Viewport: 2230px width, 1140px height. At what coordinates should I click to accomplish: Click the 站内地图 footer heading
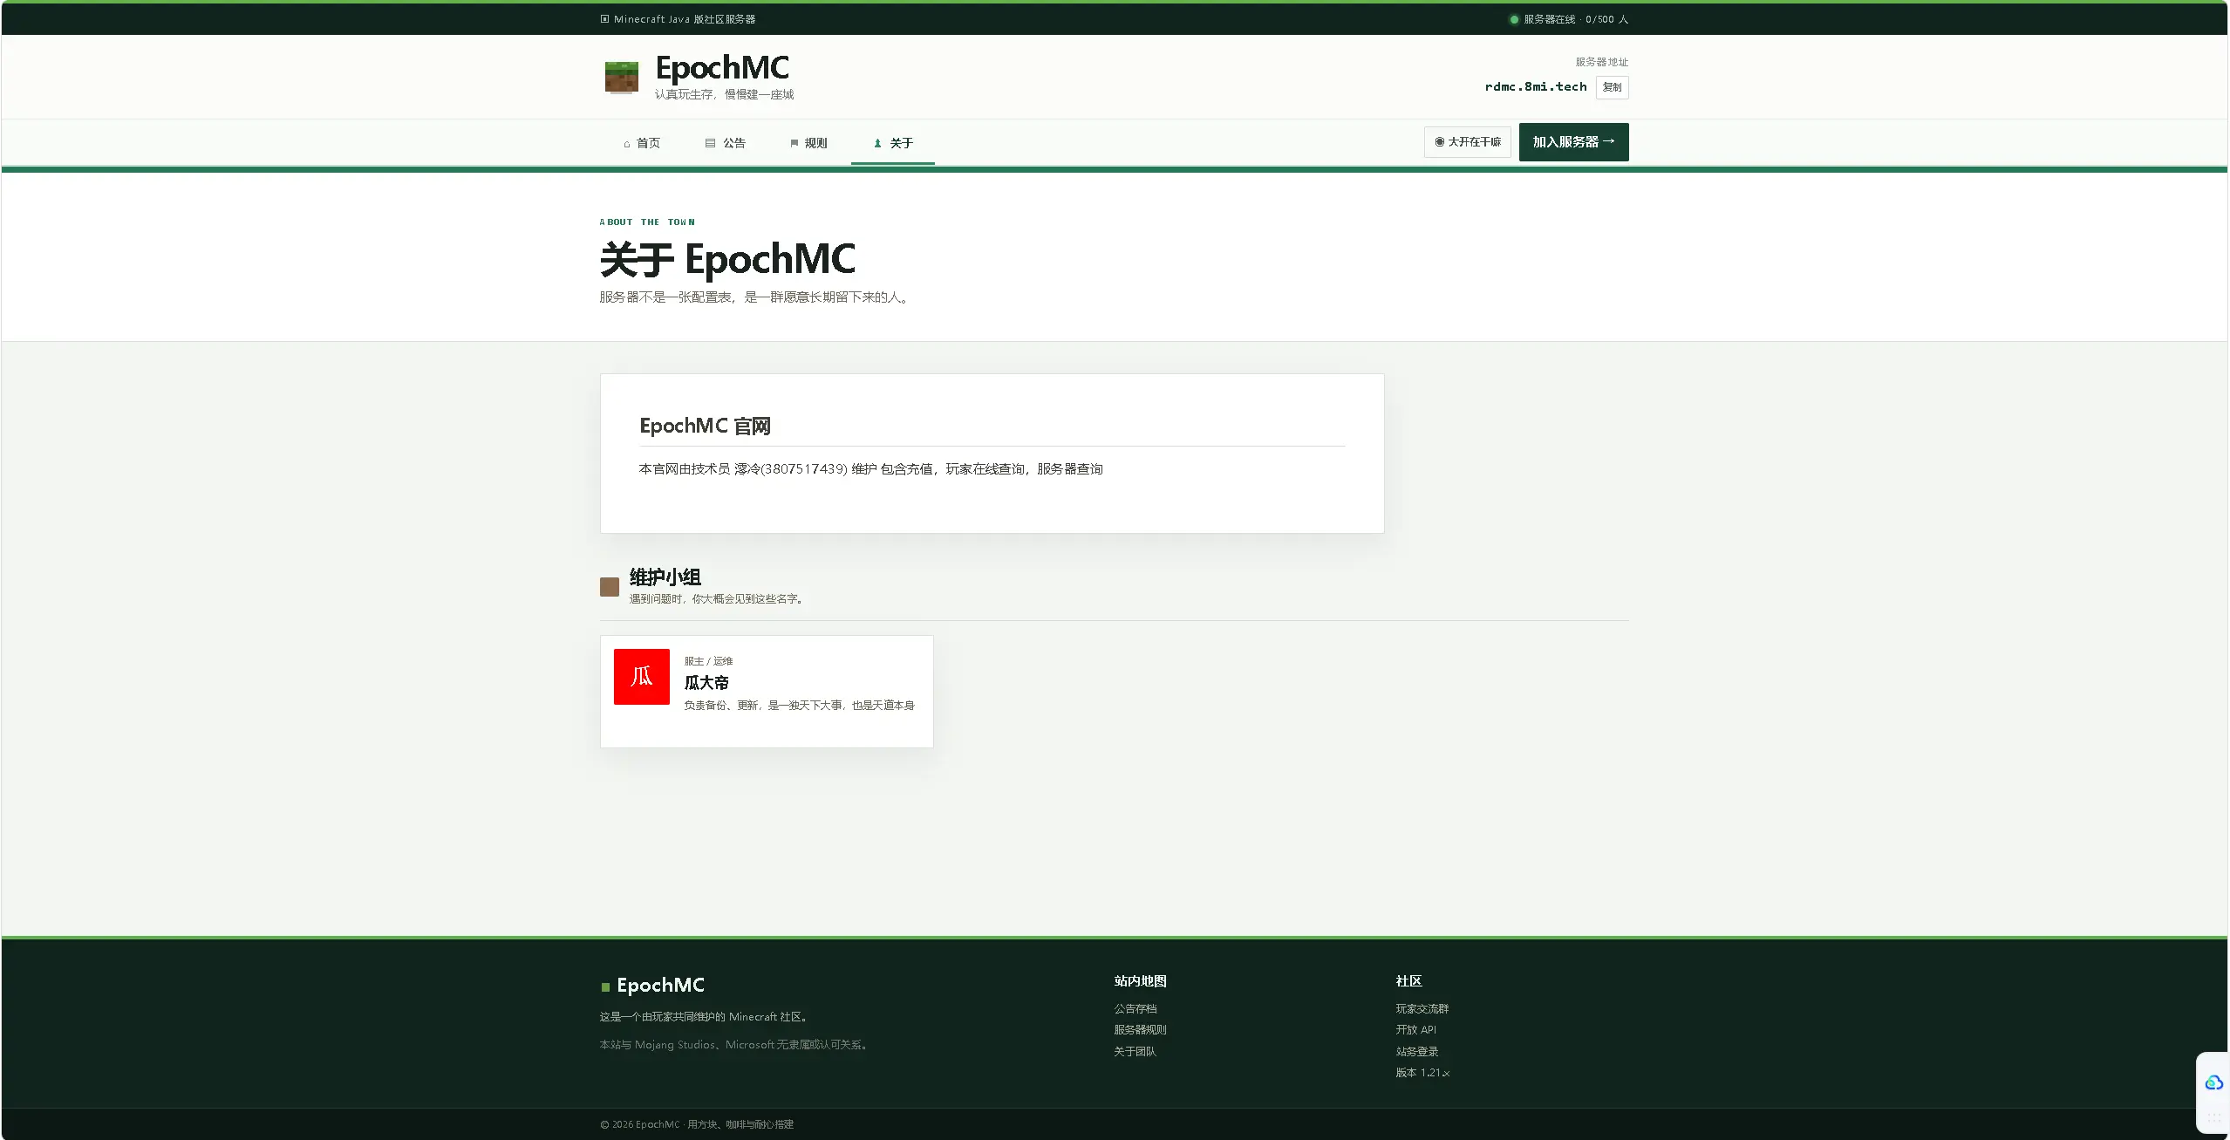(x=1141, y=981)
